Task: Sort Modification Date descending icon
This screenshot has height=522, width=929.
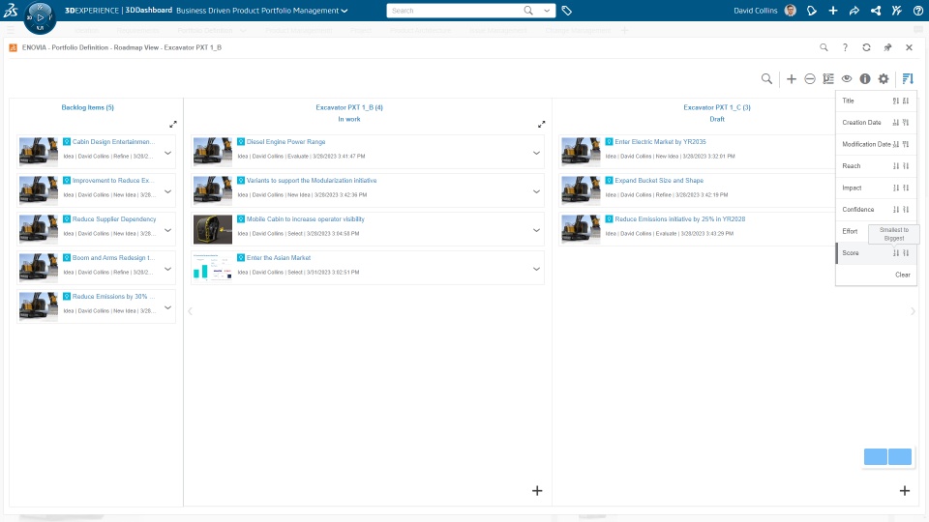Action: pos(906,144)
